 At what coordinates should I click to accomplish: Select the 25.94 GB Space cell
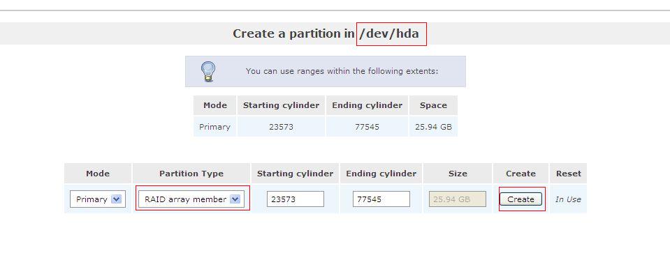[x=433, y=127]
